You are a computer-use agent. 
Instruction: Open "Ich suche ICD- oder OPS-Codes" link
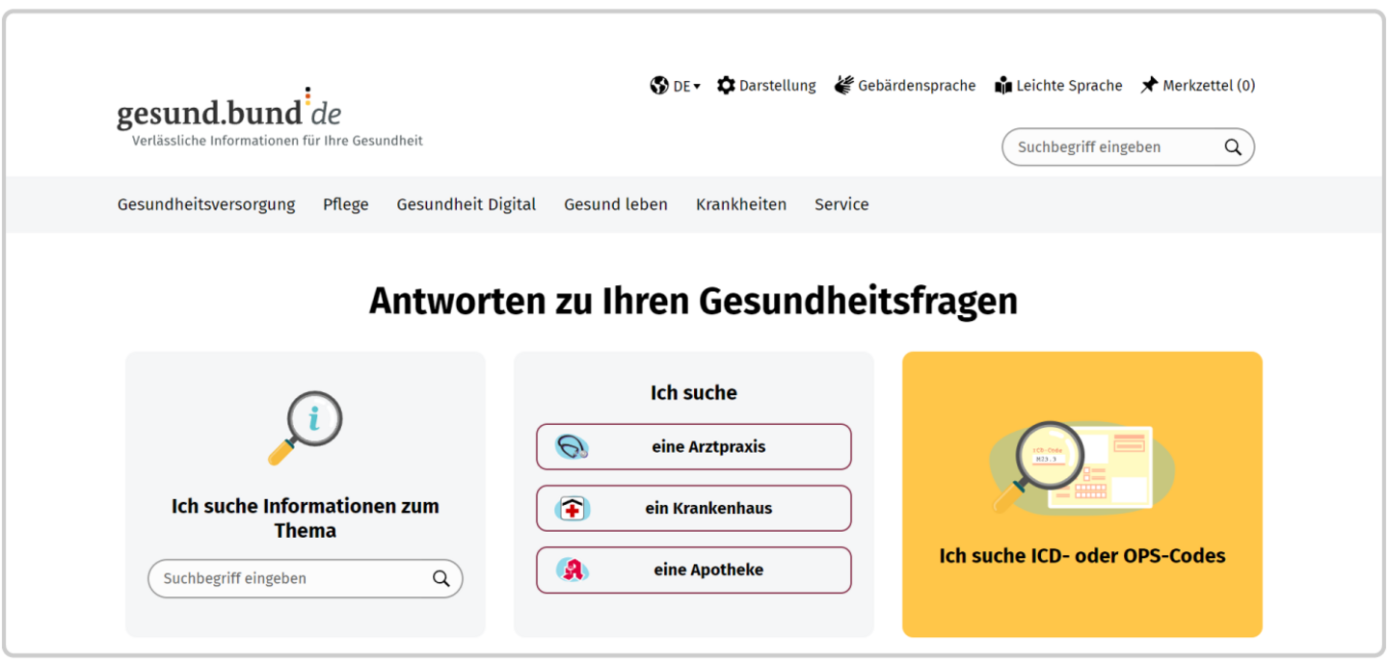(x=1081, y=556)
